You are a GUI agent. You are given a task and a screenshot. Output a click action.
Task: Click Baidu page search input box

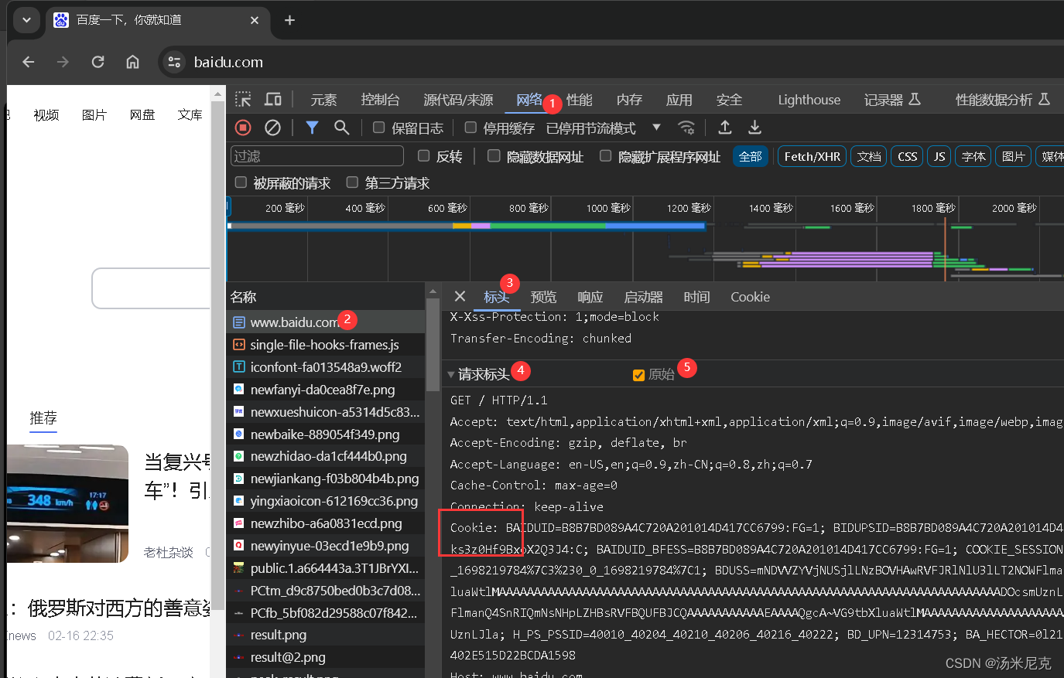coord(152,288)
